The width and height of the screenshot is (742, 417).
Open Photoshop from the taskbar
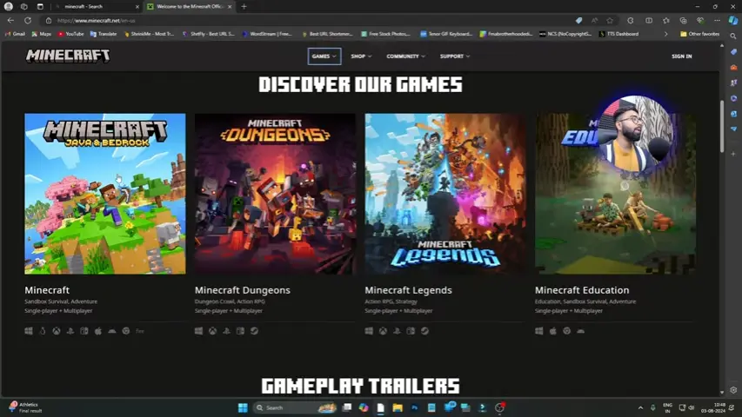(x=415, y=407)
